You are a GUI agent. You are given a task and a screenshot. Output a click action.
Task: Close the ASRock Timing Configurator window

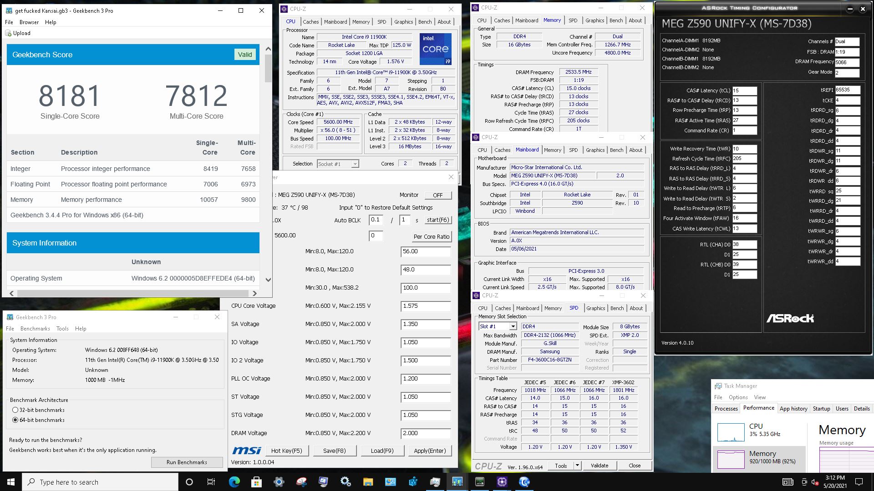[863, 9]
